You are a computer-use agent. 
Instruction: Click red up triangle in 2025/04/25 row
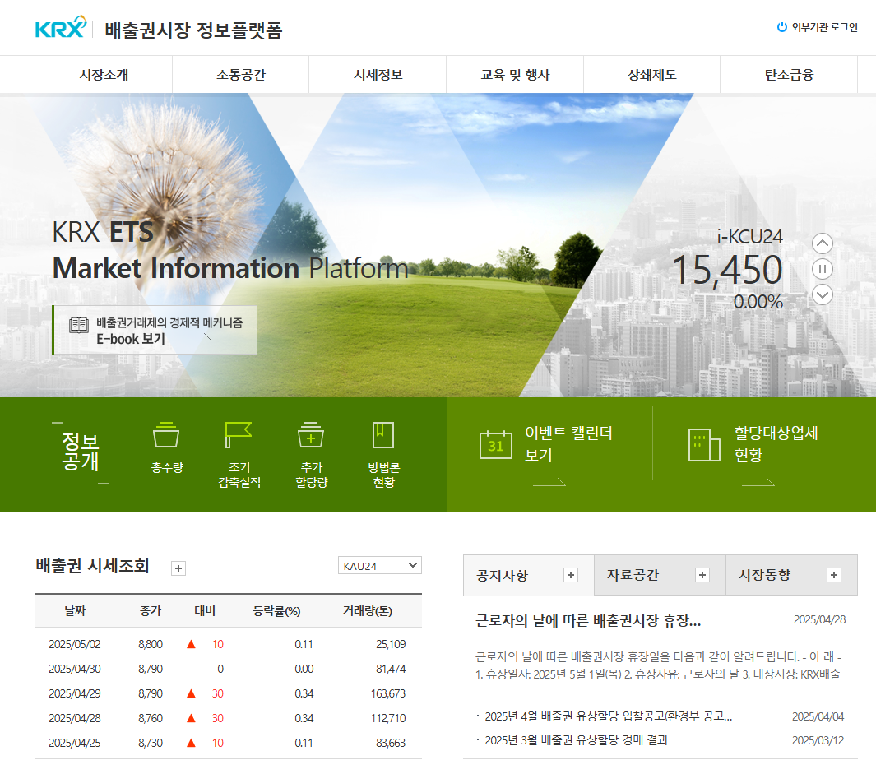point(191,743)
